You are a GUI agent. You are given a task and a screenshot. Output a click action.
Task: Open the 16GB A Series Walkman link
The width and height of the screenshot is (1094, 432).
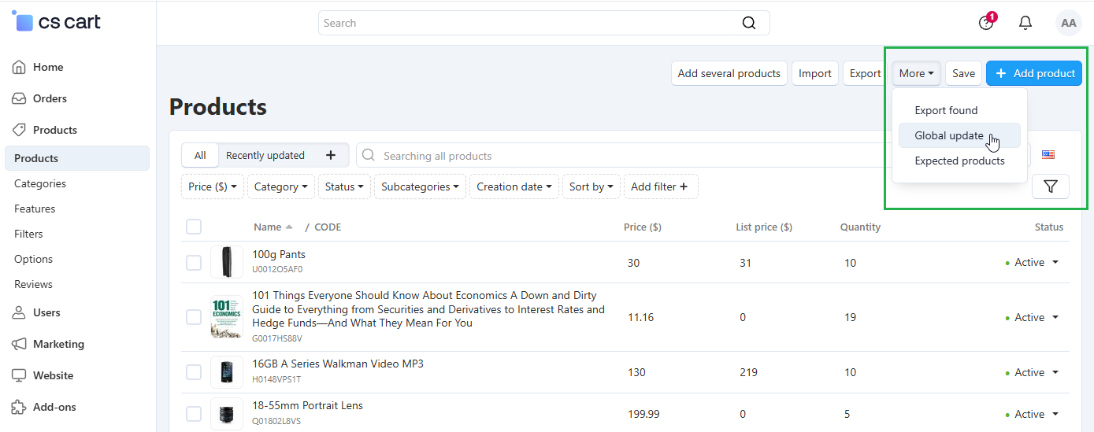pos(338,364)
